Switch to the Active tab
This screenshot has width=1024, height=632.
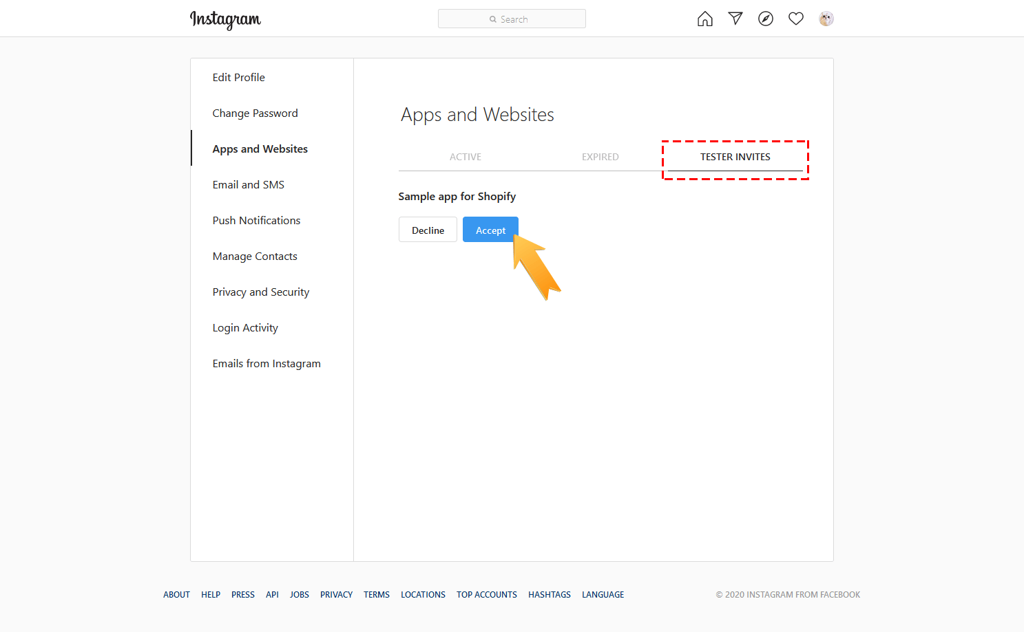tap(466, 157)
